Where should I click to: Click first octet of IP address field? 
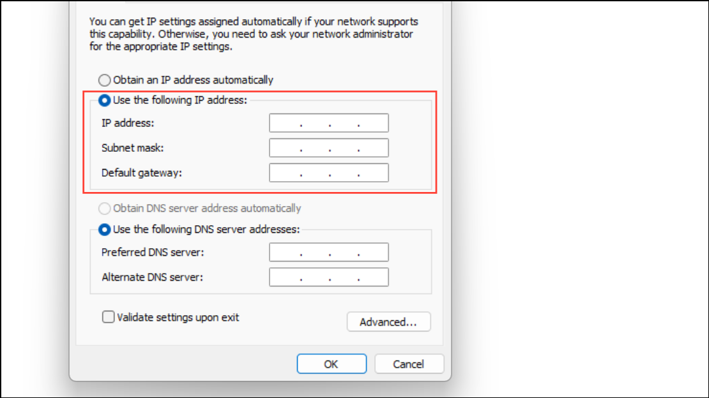coord(285,123)
